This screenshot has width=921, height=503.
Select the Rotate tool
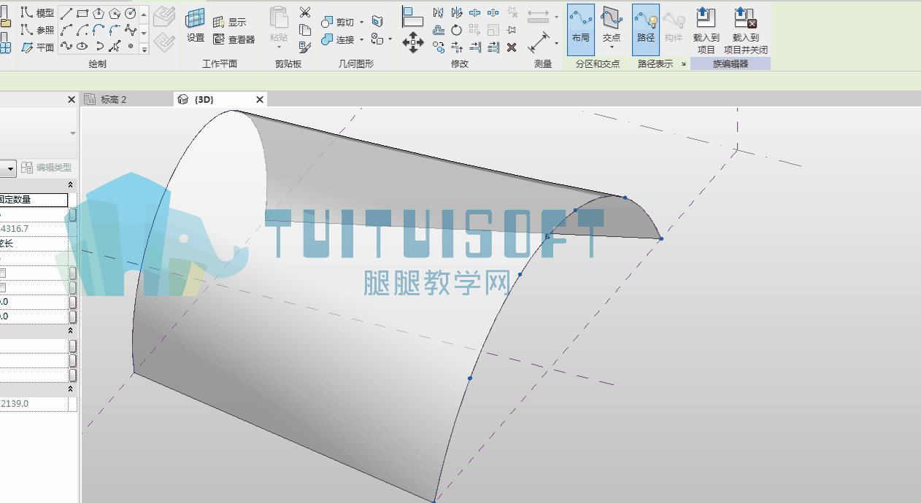click(x=456, y=30)
